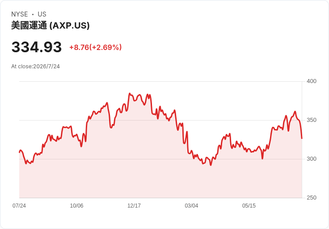Click the chart's lowest trough after 03/04
This screenshot has width=329, height=229.
[211, 165]
